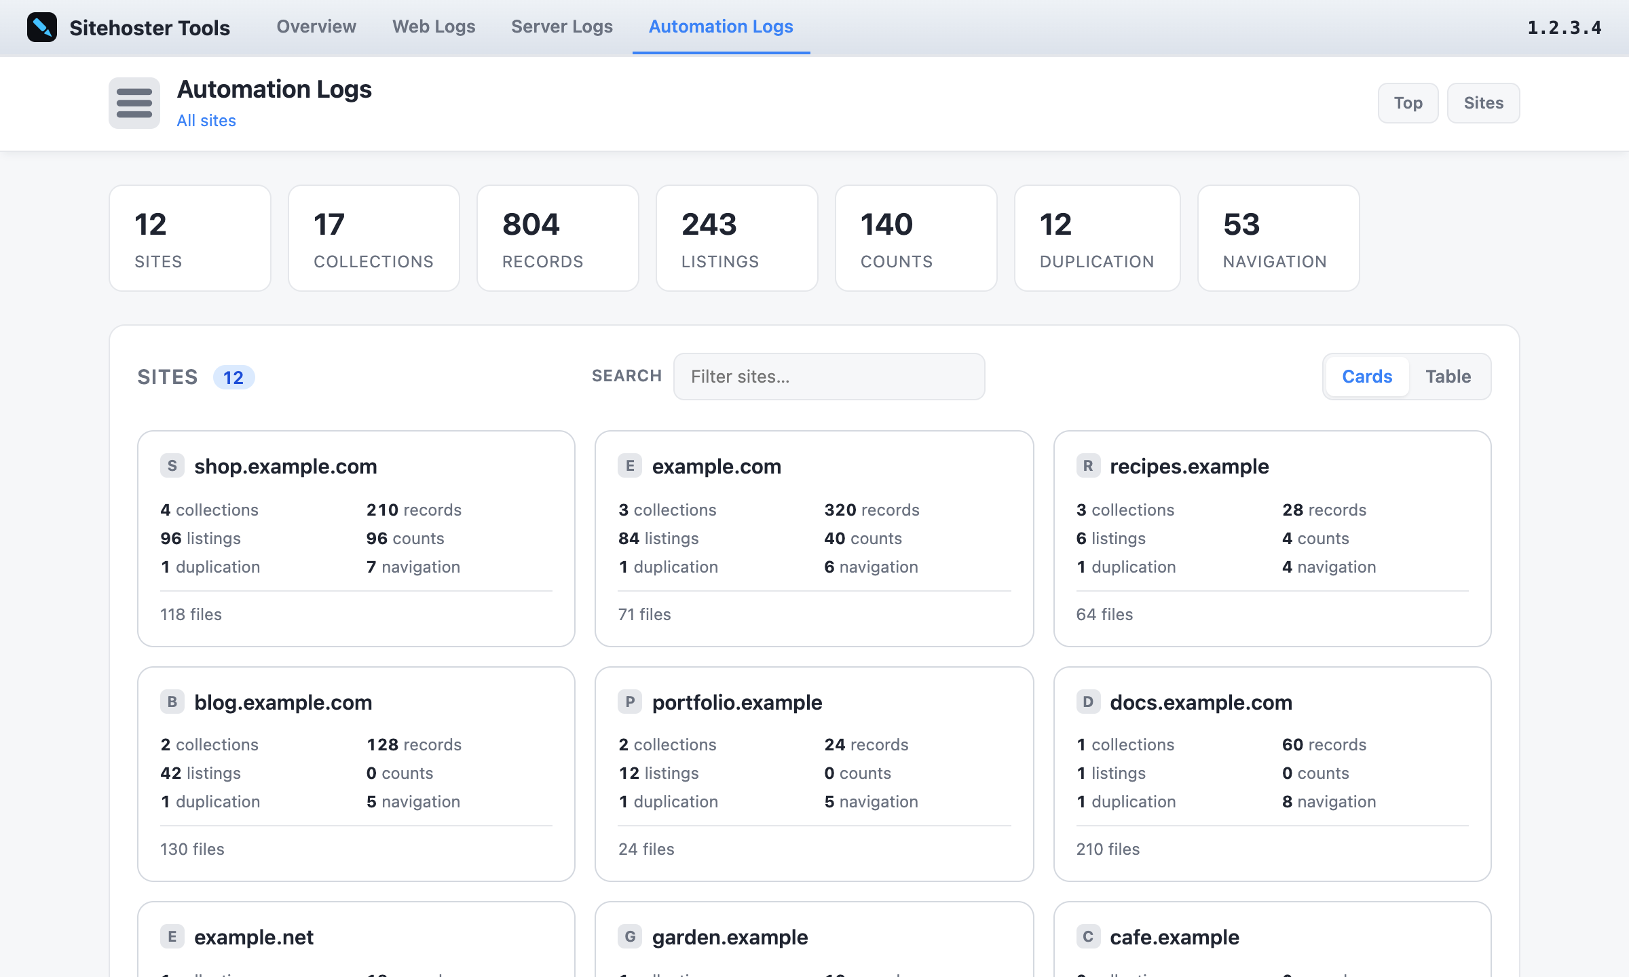Click the D badge for docs.example.com
The image size is (1629, 977).
(x=1088, y=702)
